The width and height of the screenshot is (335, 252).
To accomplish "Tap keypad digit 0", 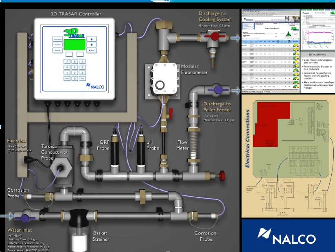I will (x=74, y=79).
